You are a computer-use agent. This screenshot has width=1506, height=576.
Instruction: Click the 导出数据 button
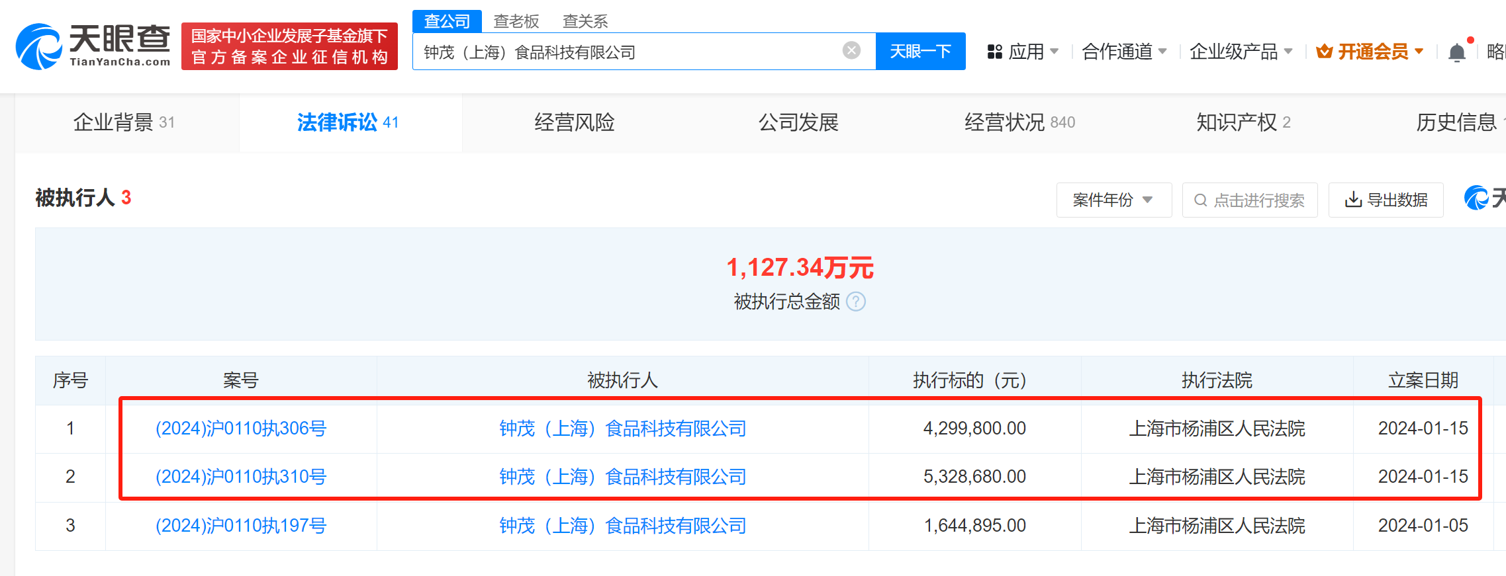point(1386,200)
